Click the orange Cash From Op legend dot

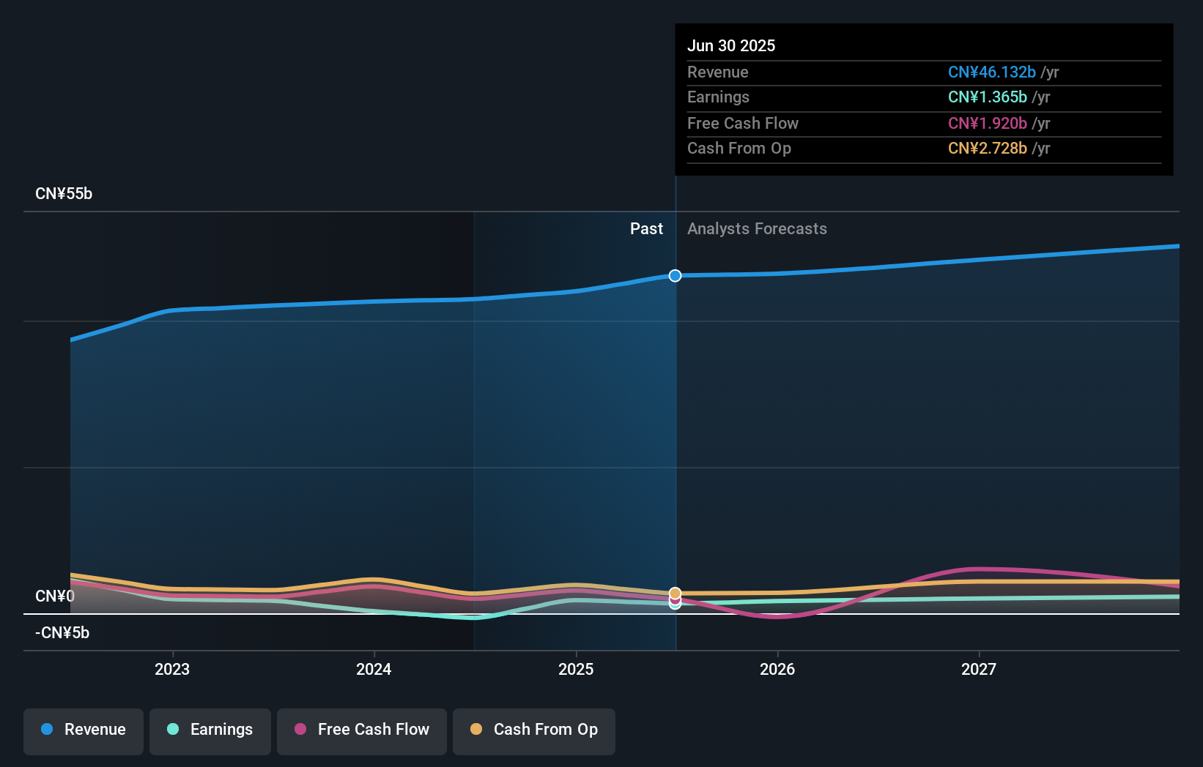[x=477, y=730]
